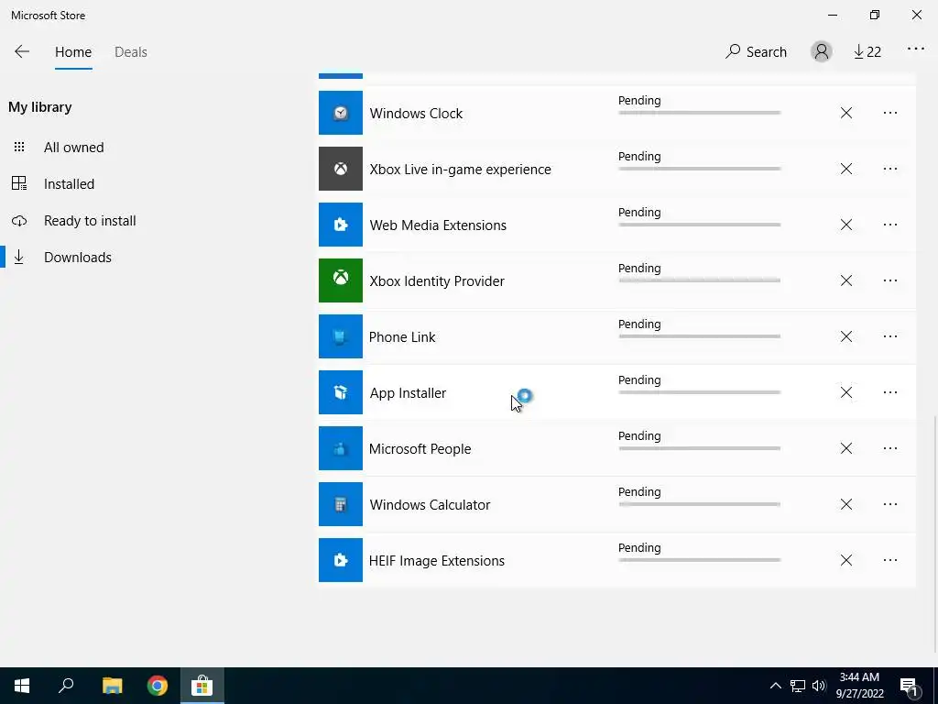This screenshot has height=704, width=938.
Task: Open more options for Microsoft People
Action: (890, 447)
